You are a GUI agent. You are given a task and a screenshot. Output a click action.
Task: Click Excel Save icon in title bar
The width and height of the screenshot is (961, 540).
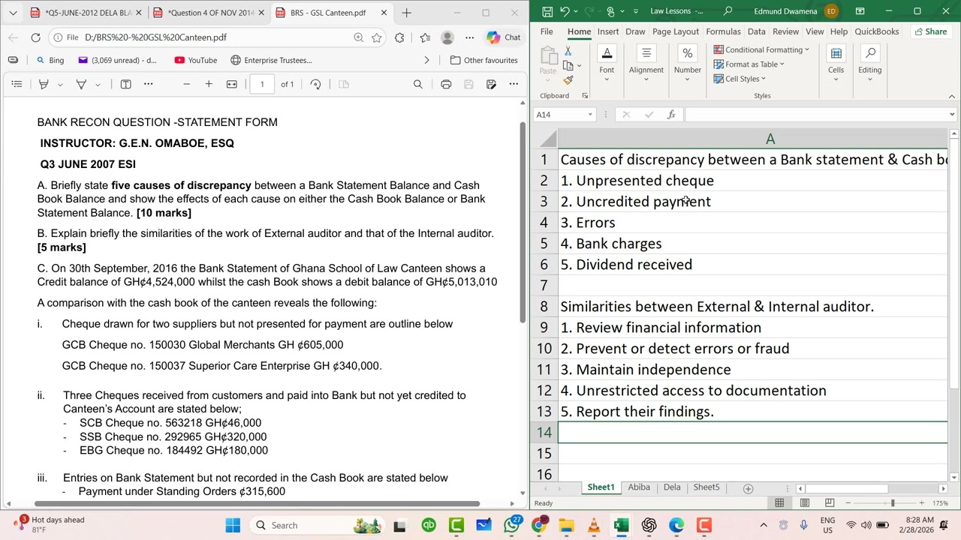pyautogui.click(x=547, y=11)
